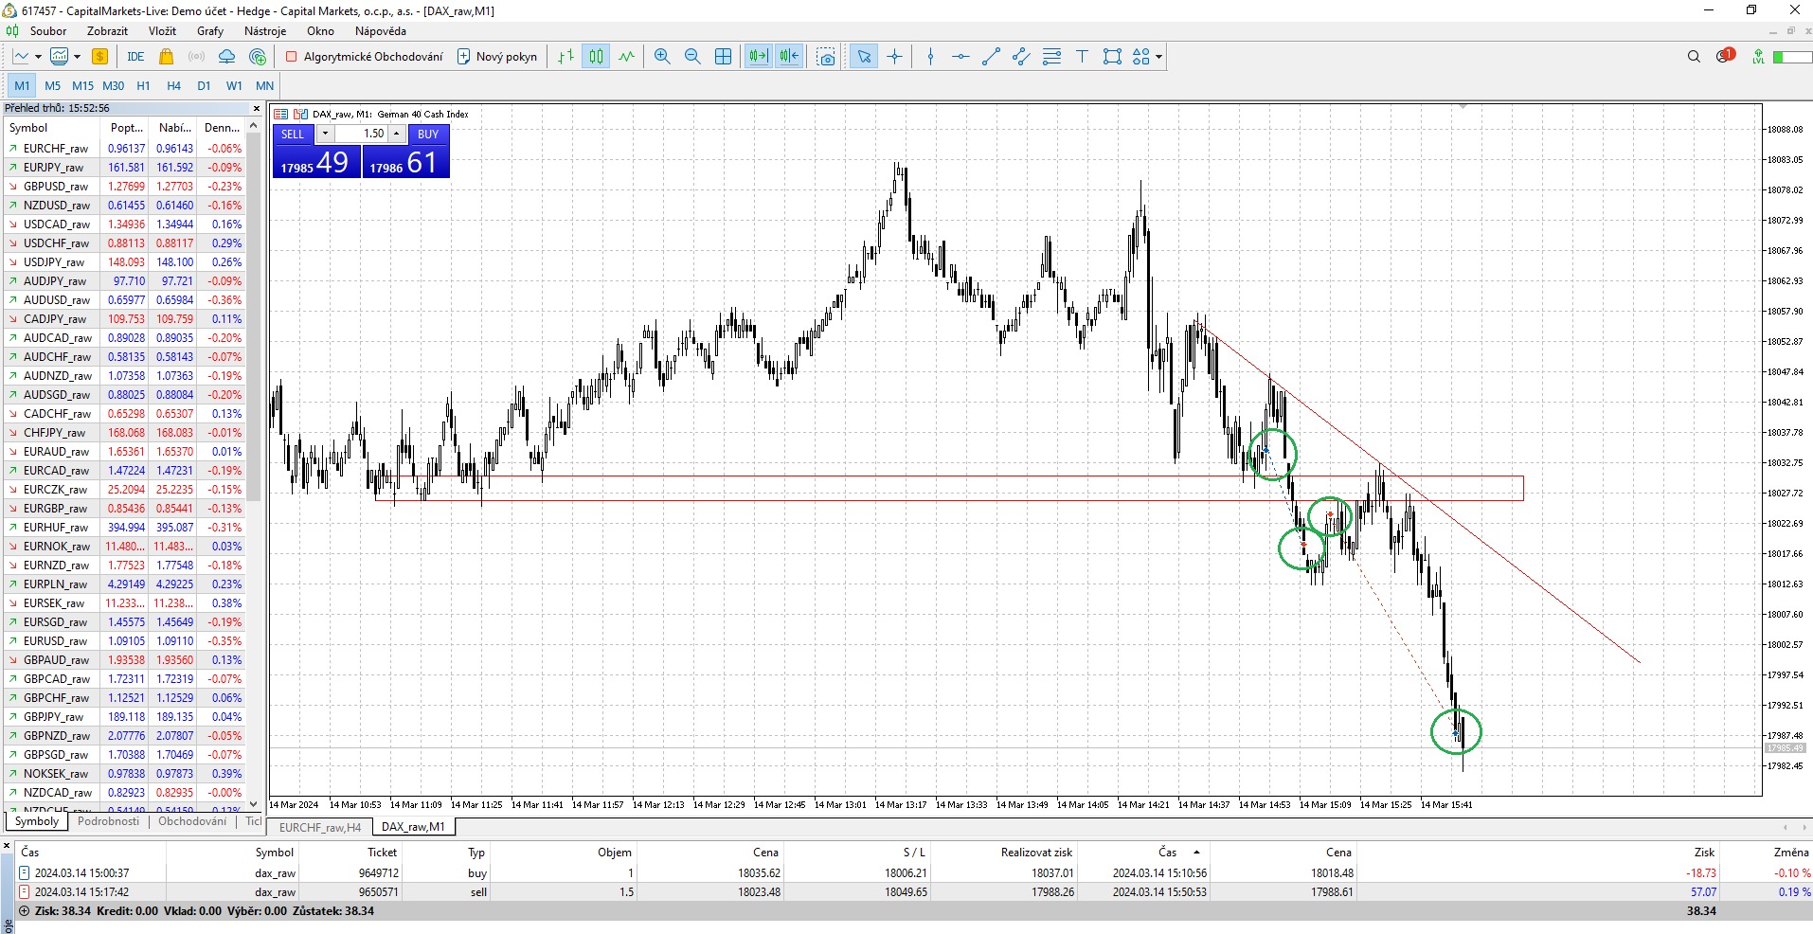1813x934 pixels.
Task: Open volume dropdown in one-click trading panel
Action: pyautogui.click(x=325, y=134)
